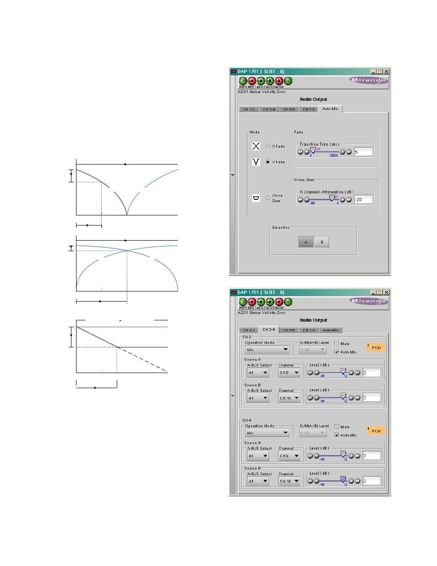Viewport: 437px width, 566px height.
Task: Click Selection button A
Action: click(x=306, y=242)
